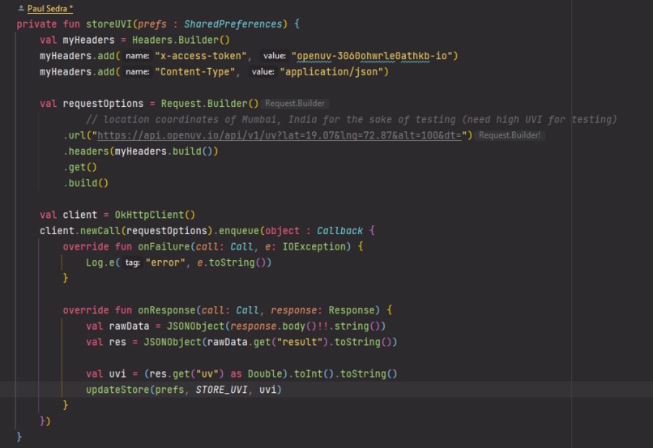Click OkHttpClient() constructor call
653x448 pixels.
coord(155,215)
